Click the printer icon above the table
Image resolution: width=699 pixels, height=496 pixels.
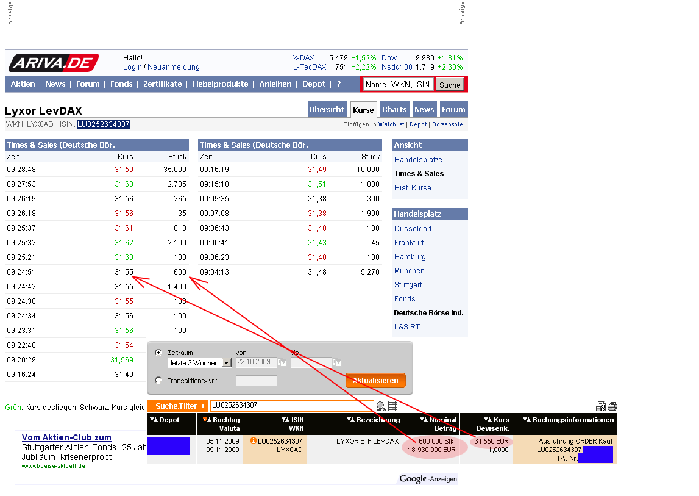tap(612, 407)
